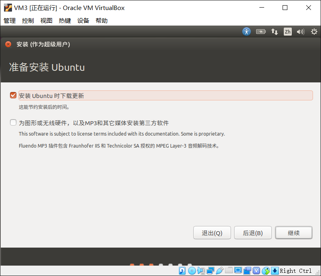Click the 'Right Ctrl' host key text

[x=296, y=271]
